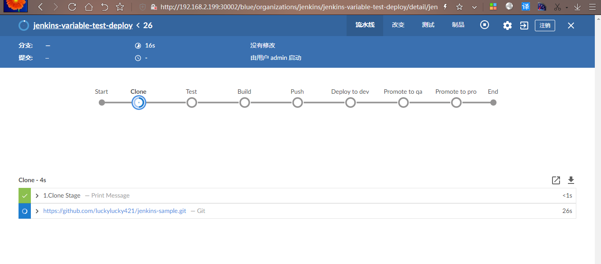Viewport: 601px width, 264px height.
Task: Click the gray globe extension icon
Action: [509, 6]
